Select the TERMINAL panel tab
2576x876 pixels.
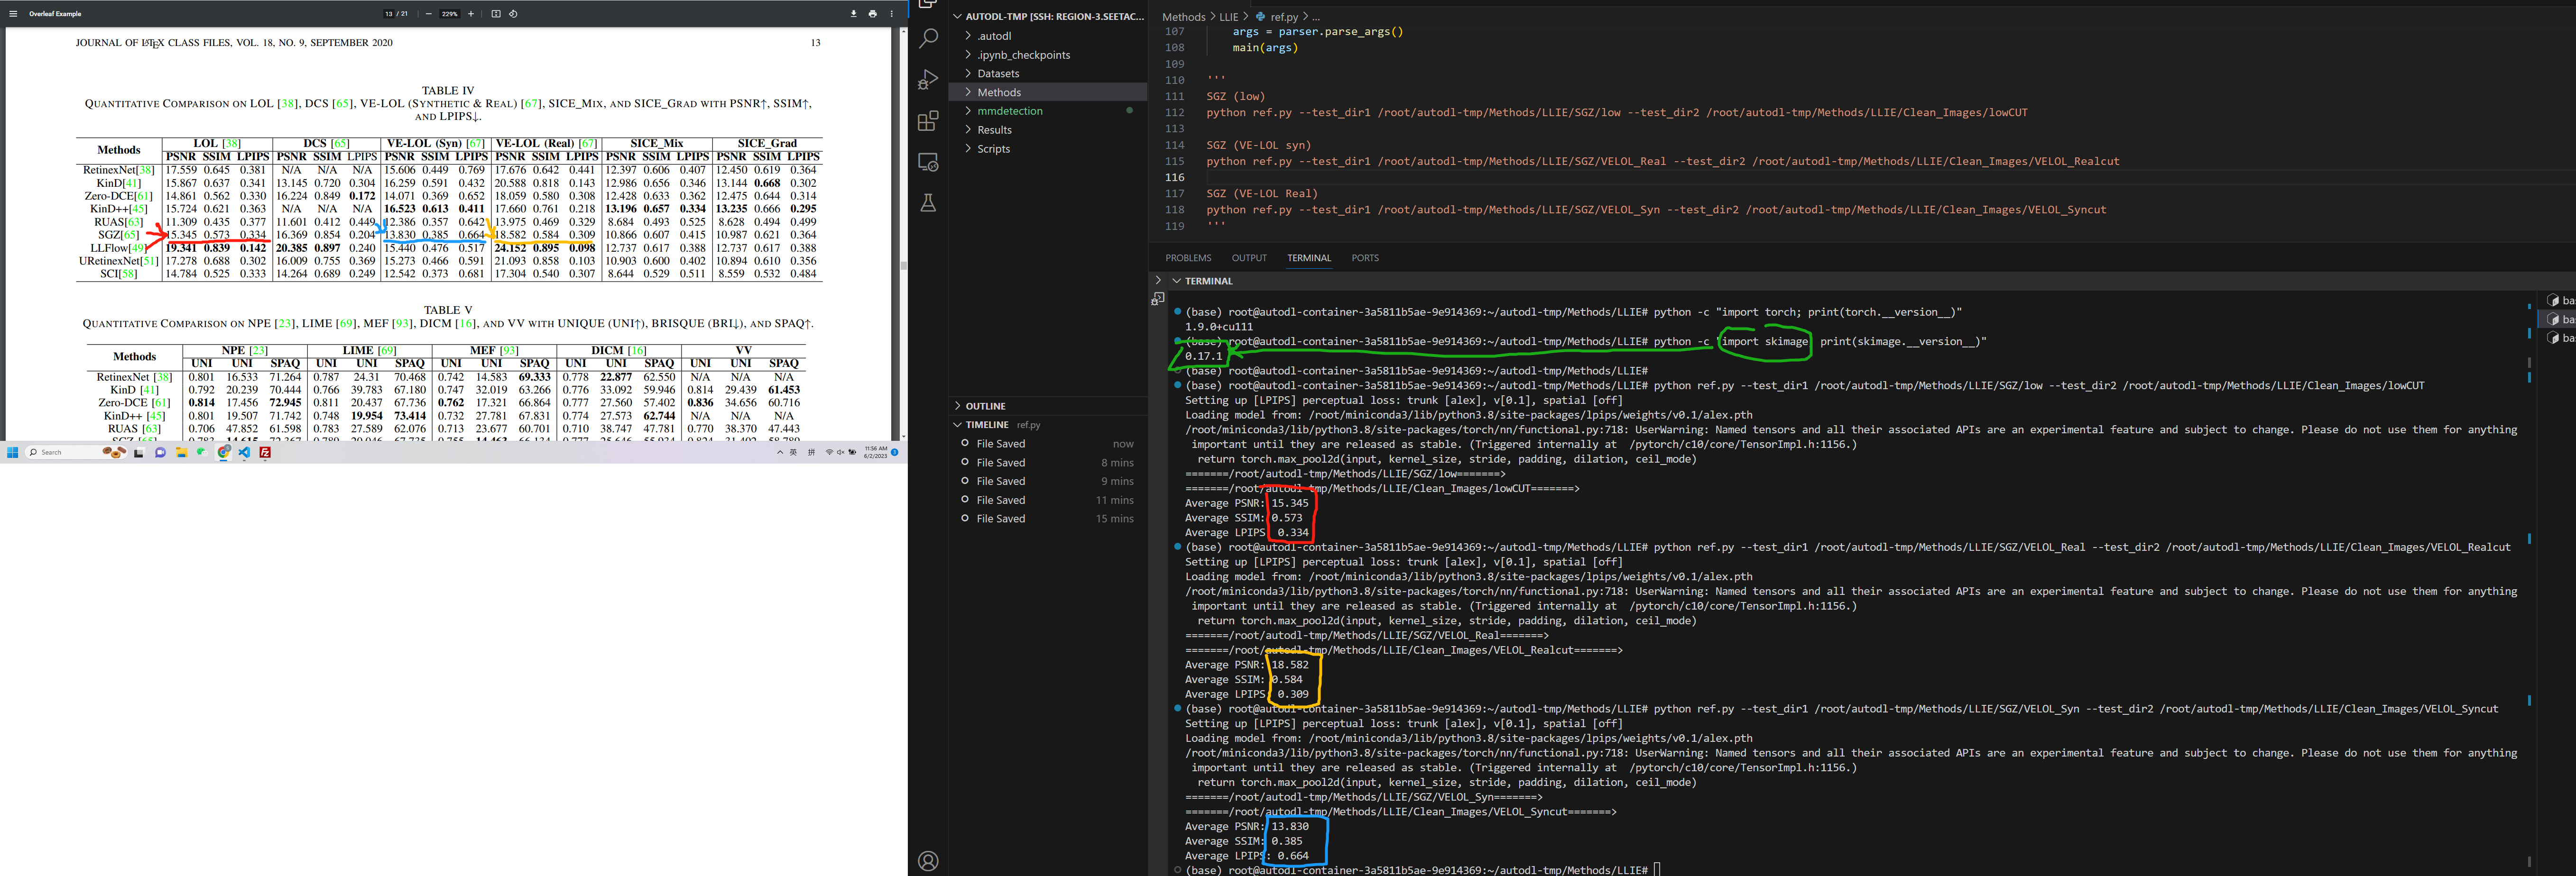tap(1309, 258)
